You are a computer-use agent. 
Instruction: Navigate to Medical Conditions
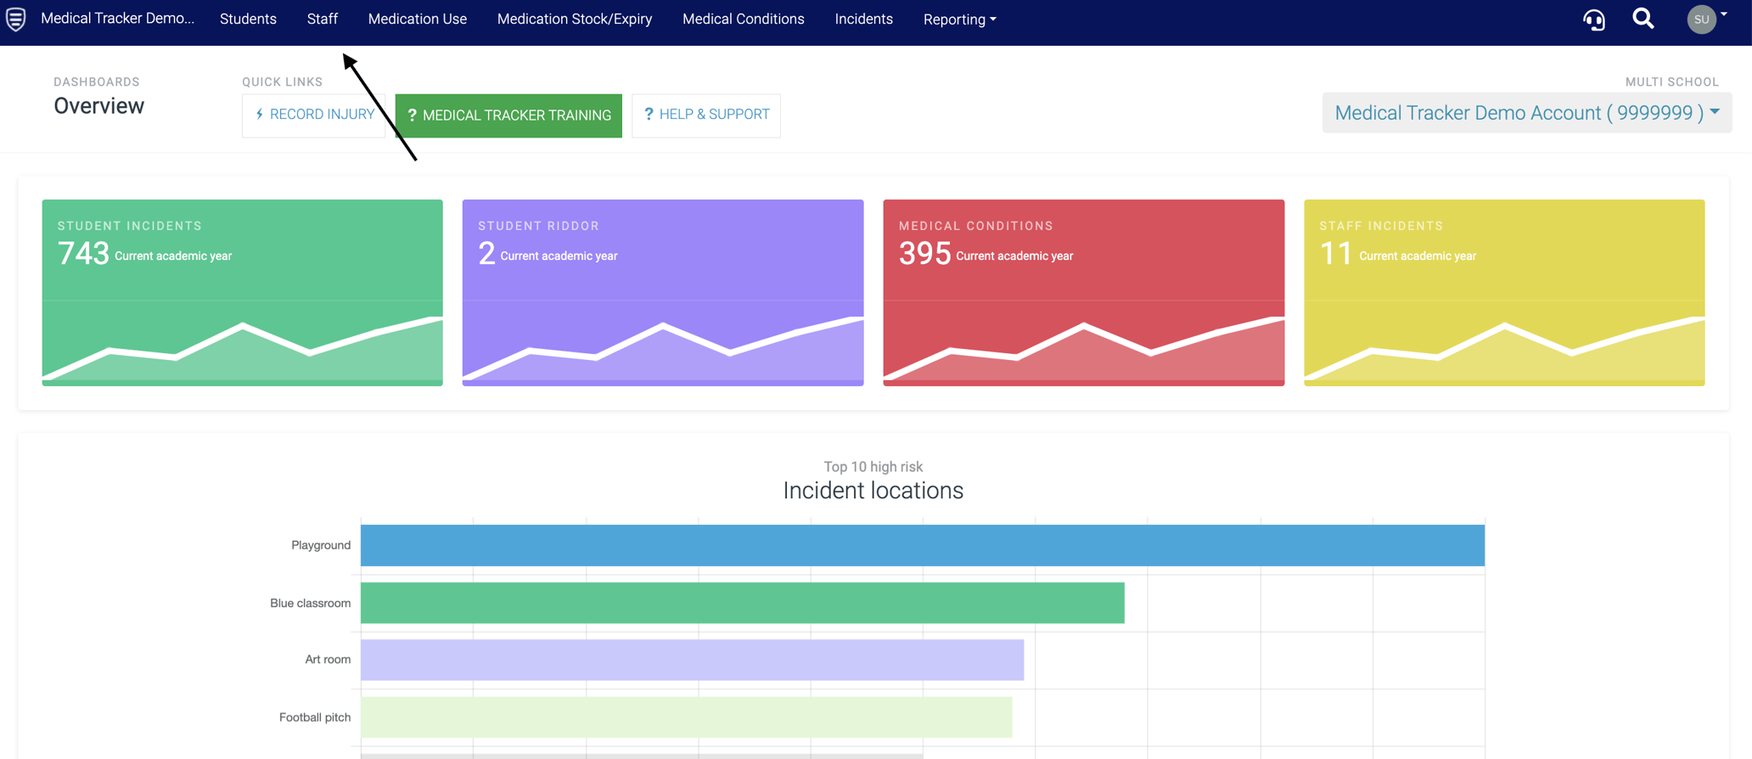(x=744, y=19)
